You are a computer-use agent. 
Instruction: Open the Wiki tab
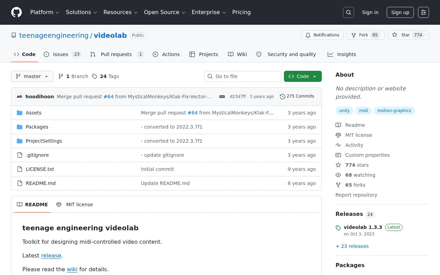pos(238,54)
